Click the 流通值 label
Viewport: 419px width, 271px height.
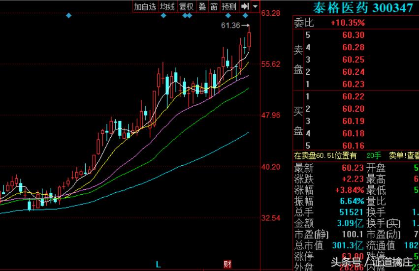click(381, 245)
